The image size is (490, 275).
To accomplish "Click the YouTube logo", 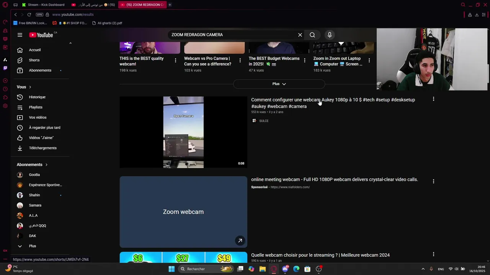I will pyautogui.click(x=41, y=35).
